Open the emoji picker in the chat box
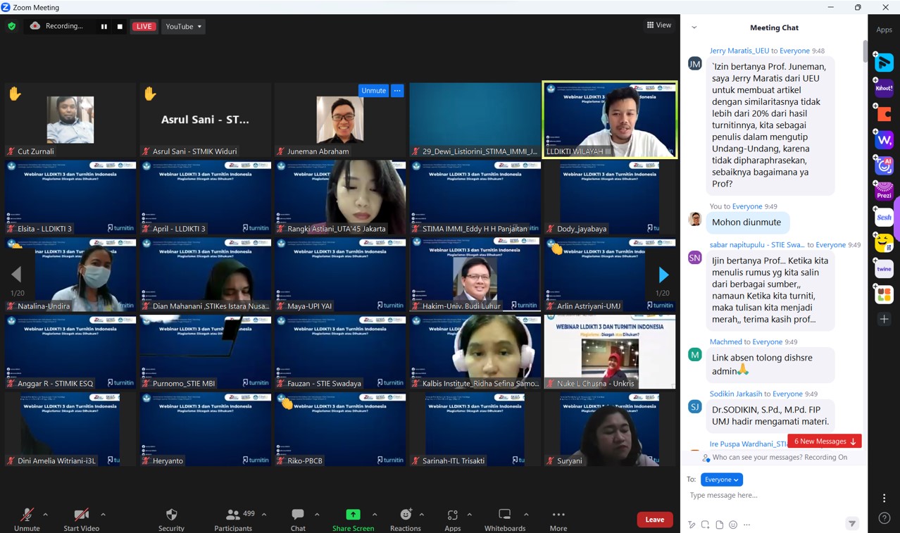The width and height of the screenshot is (900, 533). point(733,525)
